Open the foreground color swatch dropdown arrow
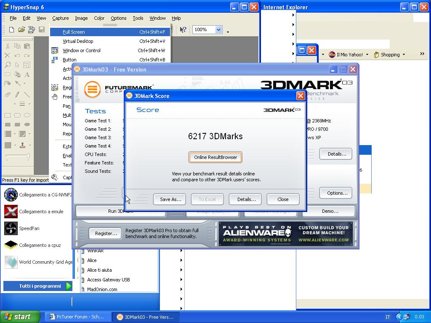 [x=15, y=134]
